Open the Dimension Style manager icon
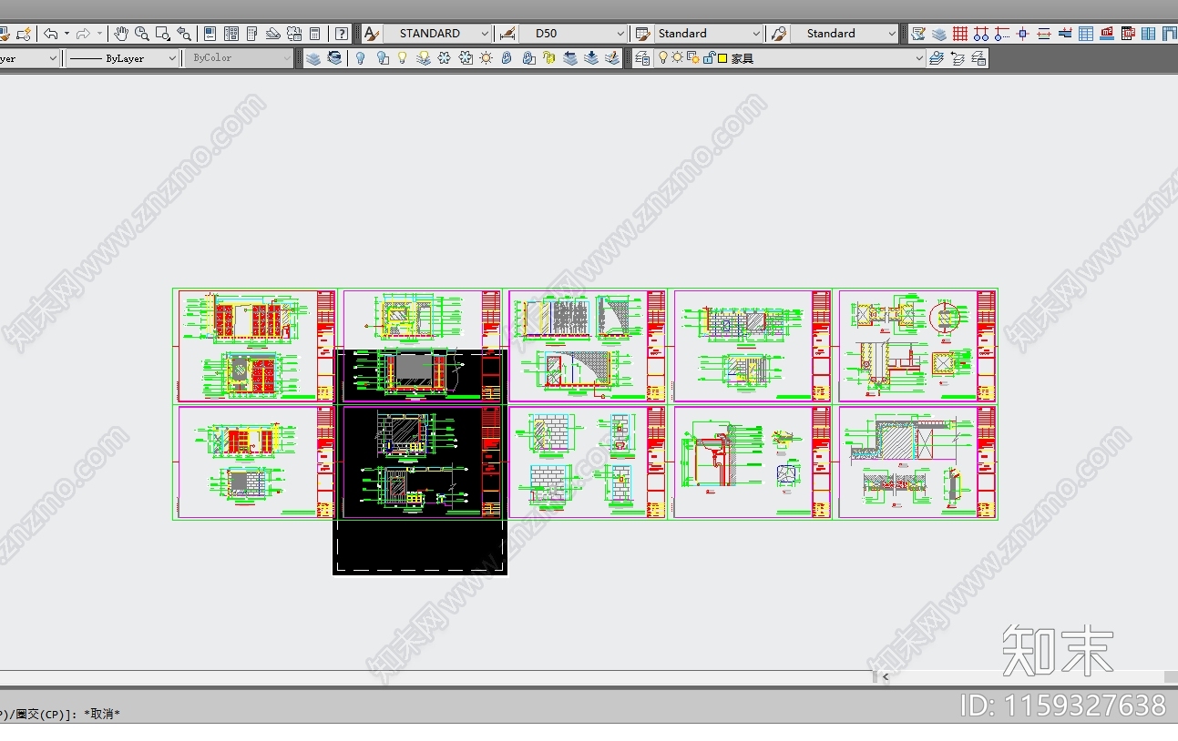This screenshot has height=741, width=1178. click(x=507, y=34)
